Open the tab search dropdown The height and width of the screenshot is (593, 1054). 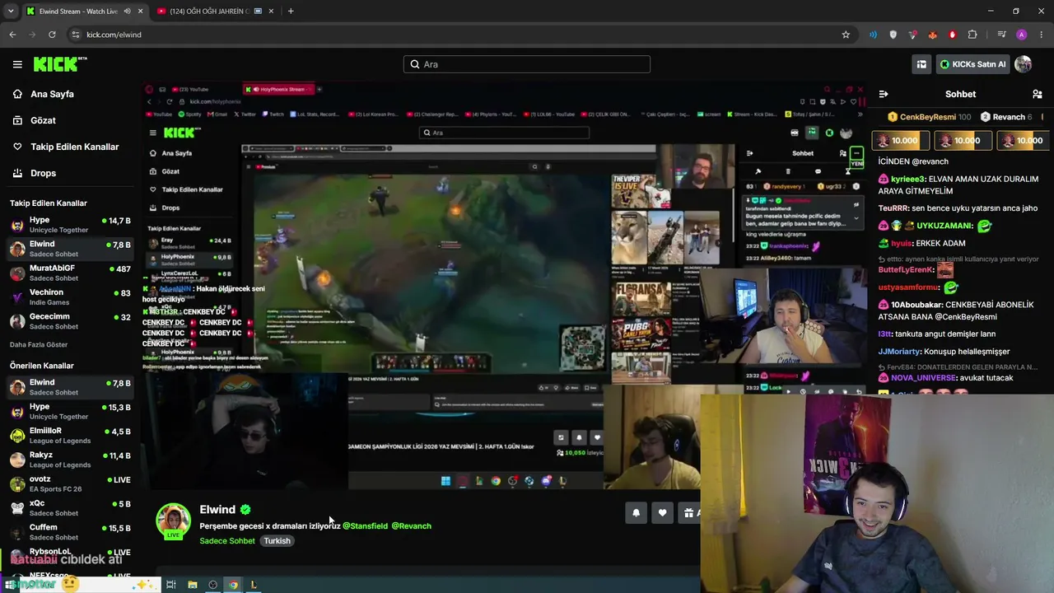[x=10, y=12]
